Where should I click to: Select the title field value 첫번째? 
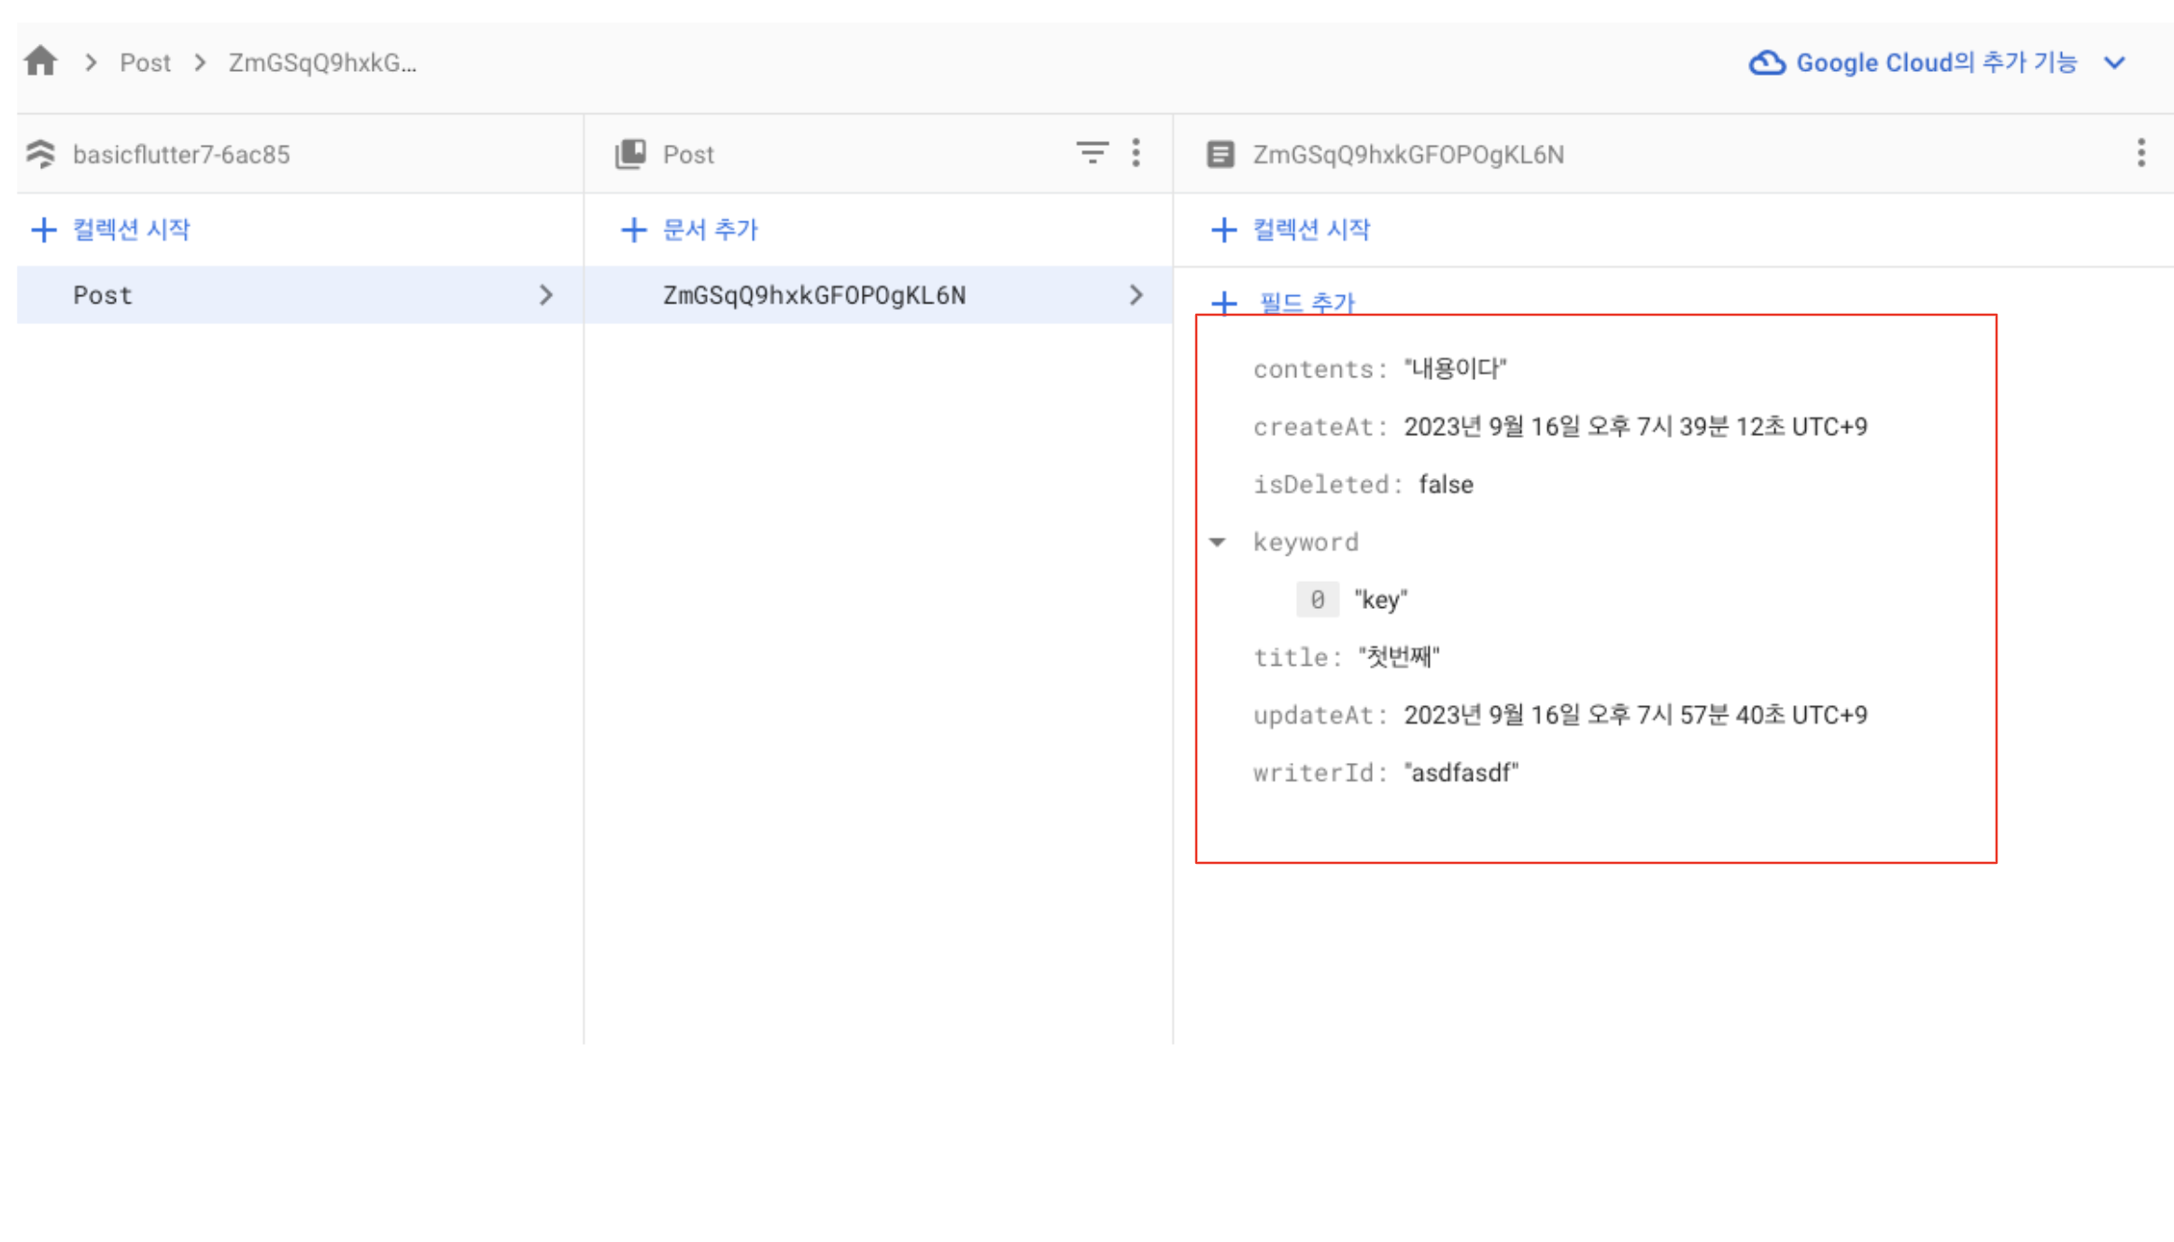click(1398, 657)
